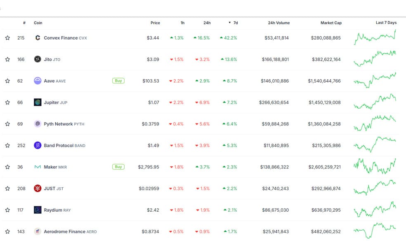This screenshot has height=241, width=406.
Task: Select JUST price $0.02959
Action: [149, 188]
